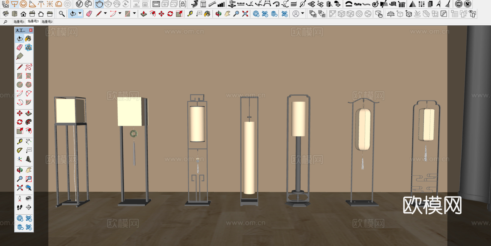491x246 pixels.
Task: Choose the 3D Text tool in toolbox
Action: (x=28, y=159)
